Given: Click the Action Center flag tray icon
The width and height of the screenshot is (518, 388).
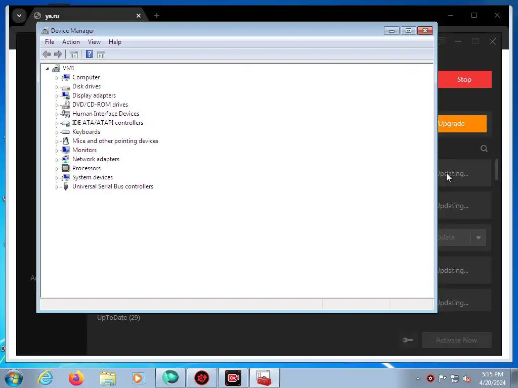Looking at the screenshot, I should (442, 378).
